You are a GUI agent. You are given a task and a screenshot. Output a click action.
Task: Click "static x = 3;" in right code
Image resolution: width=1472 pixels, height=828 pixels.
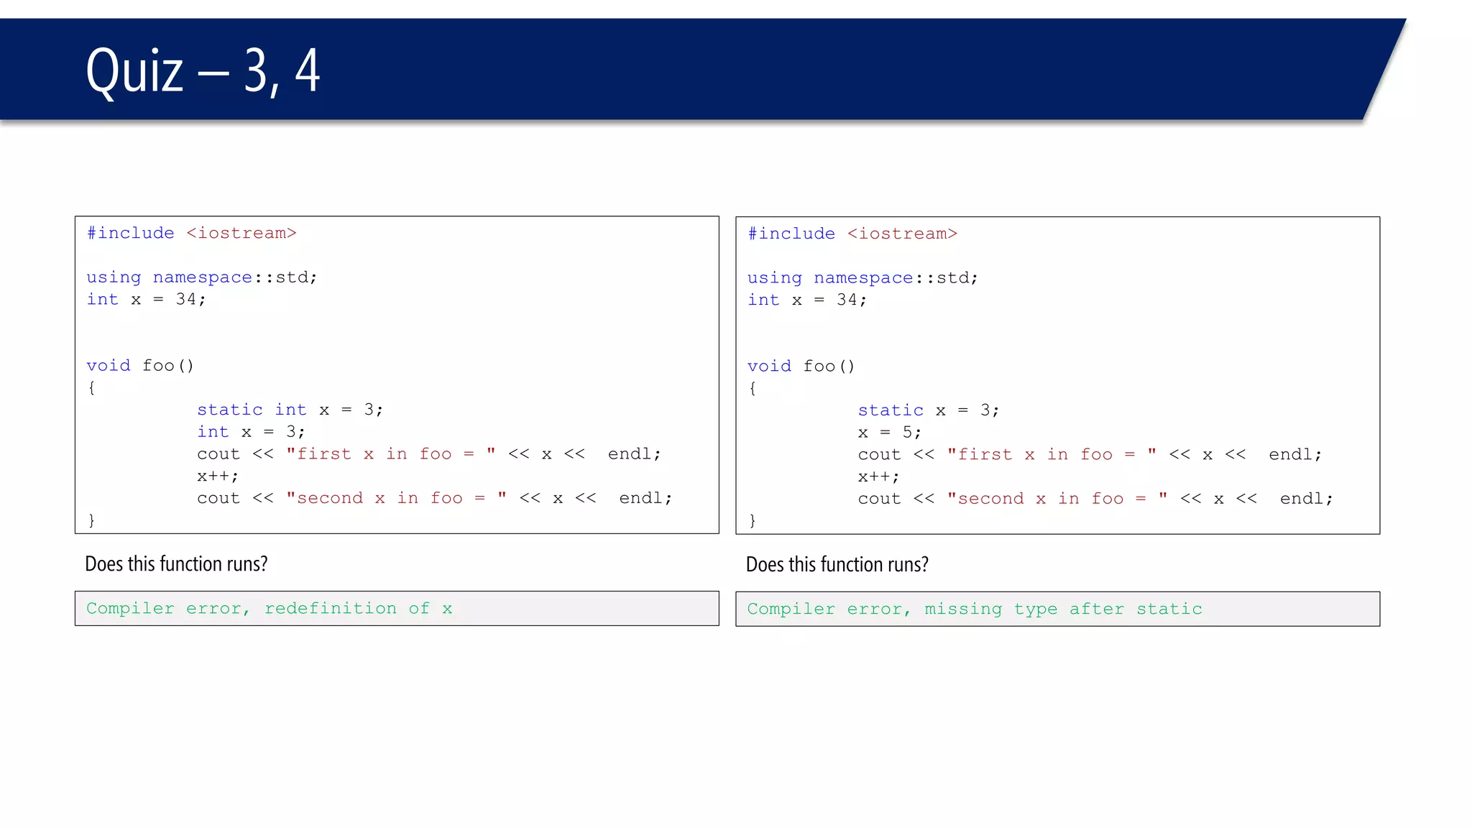(x=928, y=410)
